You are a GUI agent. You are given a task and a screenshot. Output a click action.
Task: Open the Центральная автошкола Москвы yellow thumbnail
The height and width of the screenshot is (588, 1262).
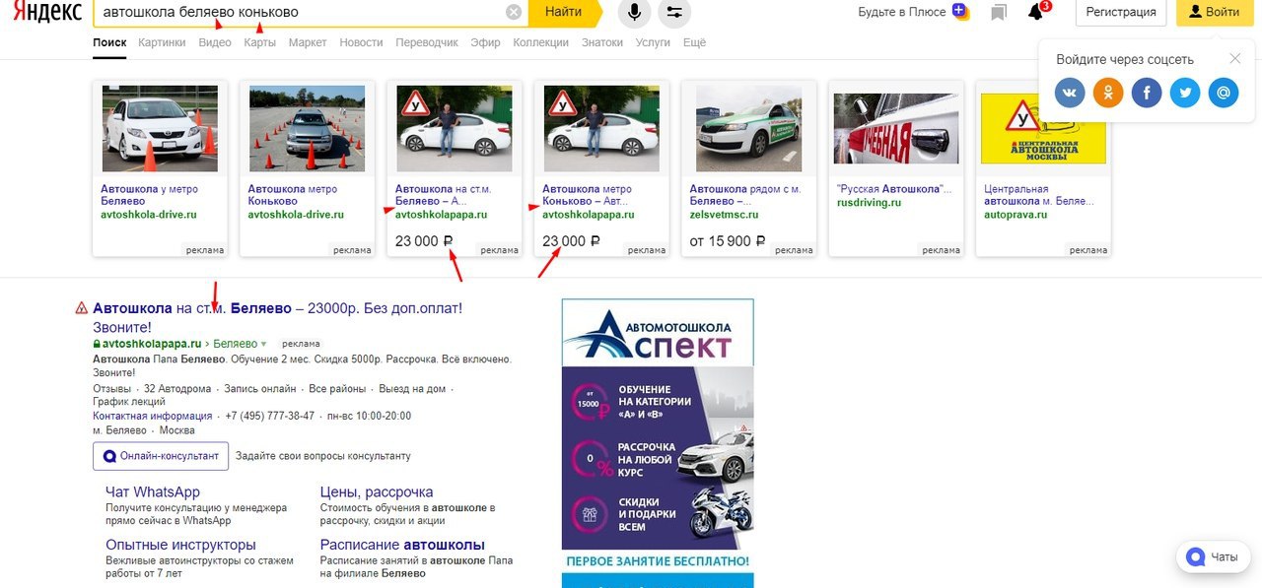click(x=1043, y=128)
